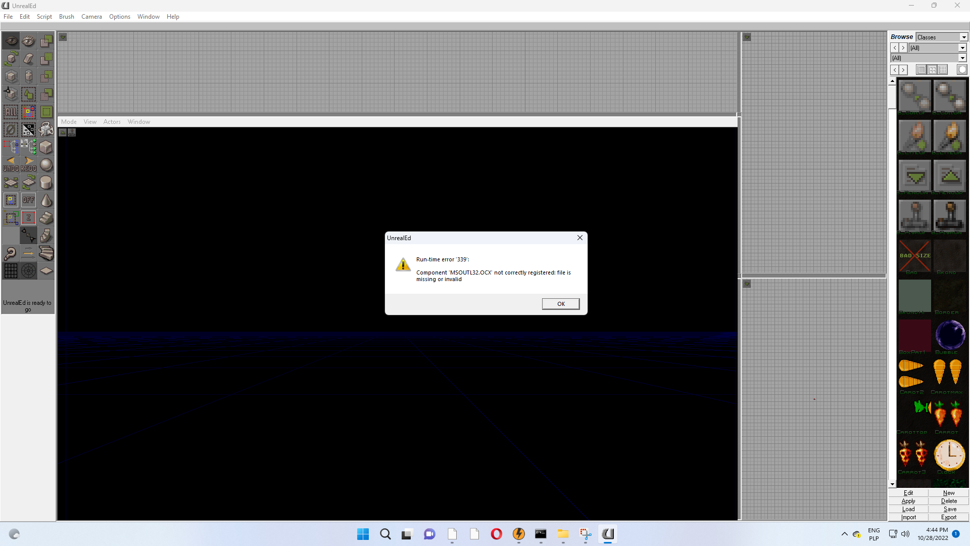Click the Delete button in the browser
Screen dimensions: 970x546
[949, 501]
